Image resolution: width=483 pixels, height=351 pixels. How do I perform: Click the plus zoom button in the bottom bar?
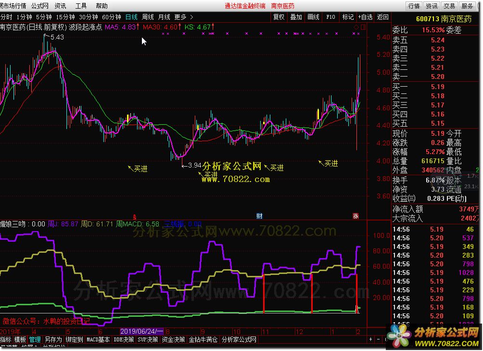click(x=370, y=339)
